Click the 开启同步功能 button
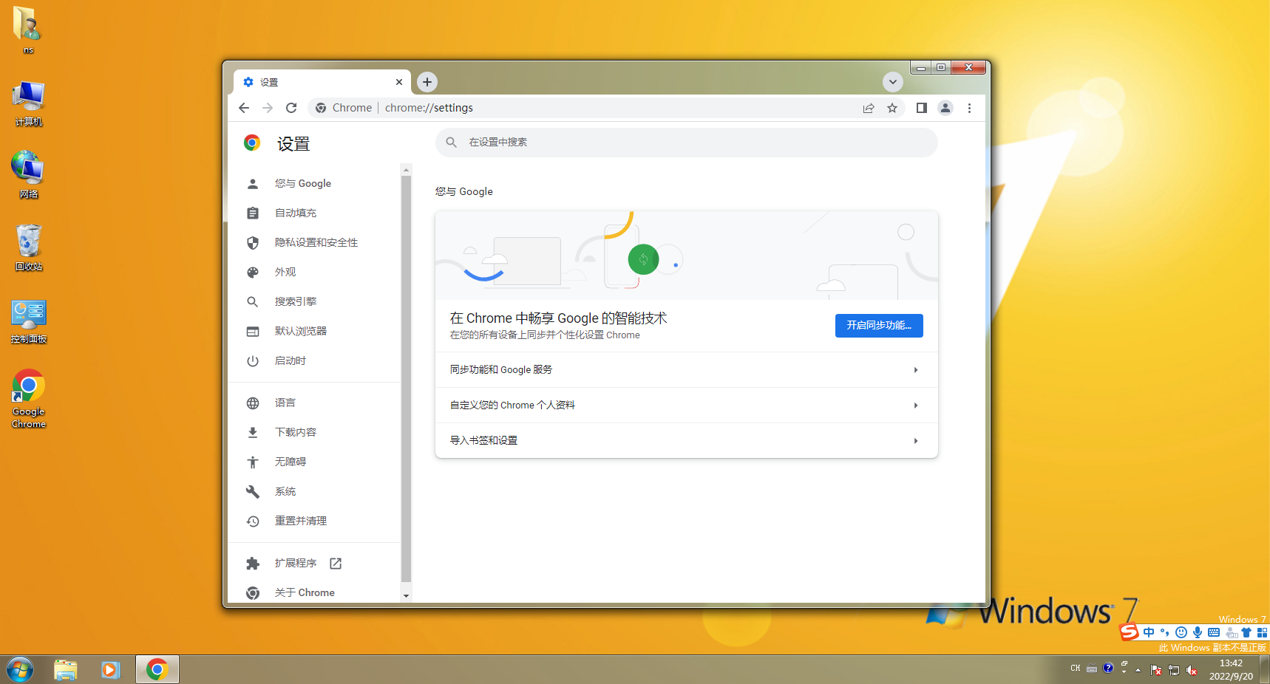1270x684 pixels. coord(879,325)
